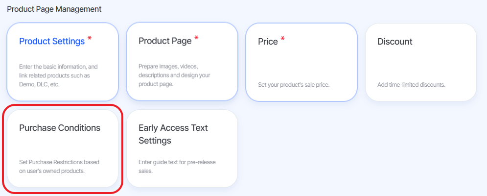Open the Discount card
This screenshot has width=487, height=196.
click(x=421, y=62)
